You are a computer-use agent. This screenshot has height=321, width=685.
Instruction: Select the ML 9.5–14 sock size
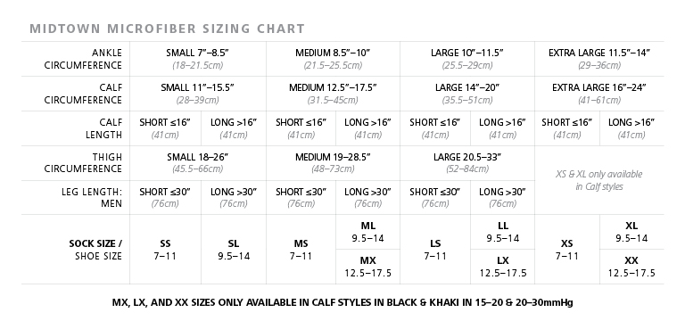point(367,232)
